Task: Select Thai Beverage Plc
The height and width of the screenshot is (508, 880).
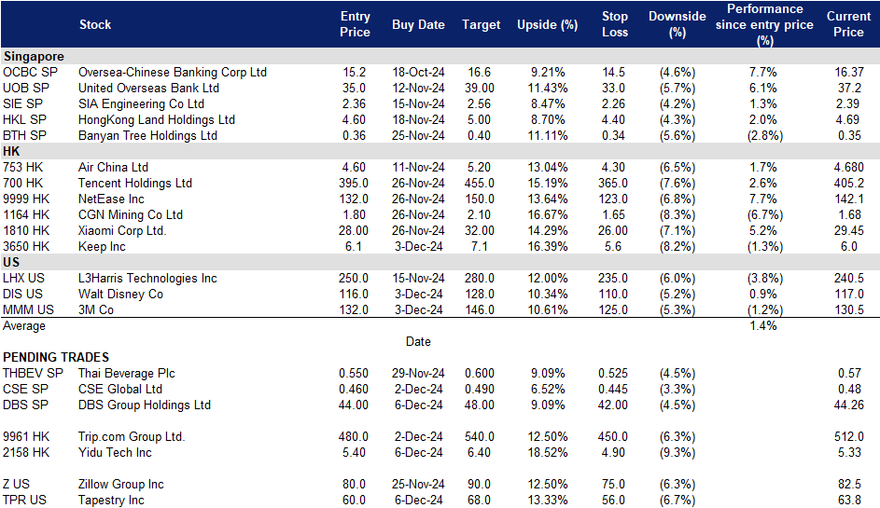Action: click(x=126, y=374)
